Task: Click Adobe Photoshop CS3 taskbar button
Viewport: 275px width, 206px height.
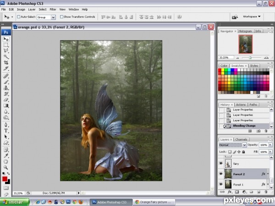Action: pos(111,202)
